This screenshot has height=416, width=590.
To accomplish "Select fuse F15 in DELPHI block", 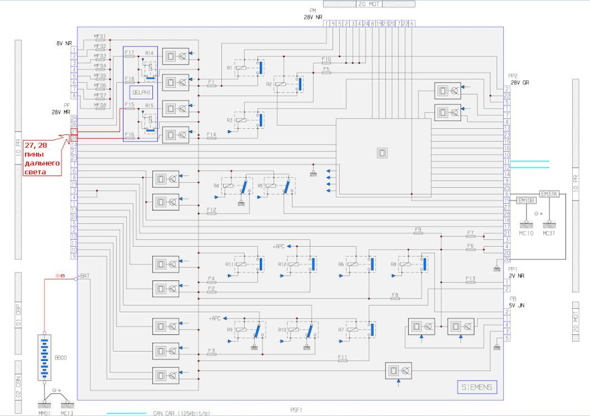I will point(130,109).
